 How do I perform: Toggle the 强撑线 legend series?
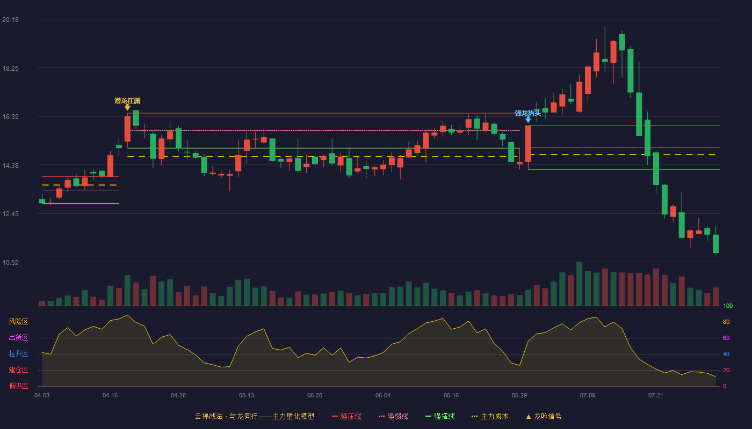[440, 416]
